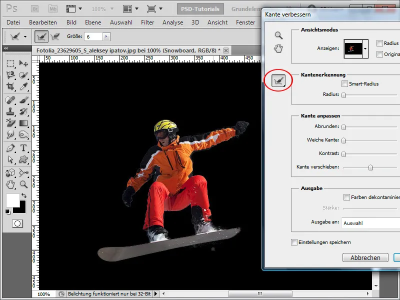Select the Custom Shape tool
Screen dimensions: 400x300
point(23,159)
